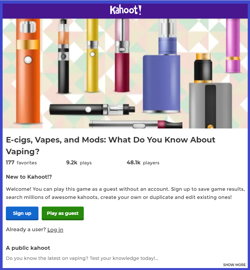The width and height of the screenshot is (250, 270).
Task: Click the pink vape pen at top right
Action: pyautogui.click(x=233, y=46)
